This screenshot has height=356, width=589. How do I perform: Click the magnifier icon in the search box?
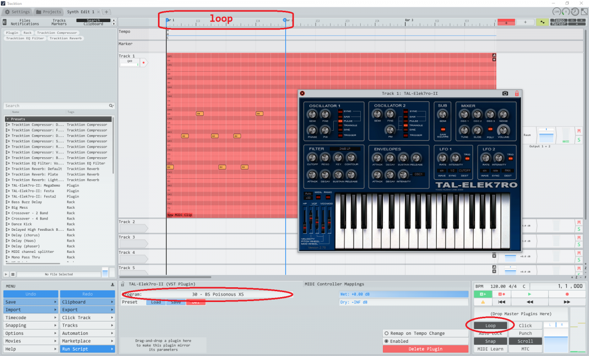[111, 106]
